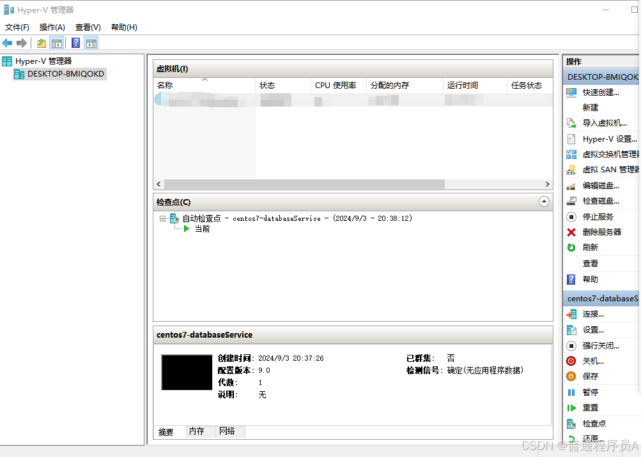Select blurred virtual machine row in list

click(x=353, y=100)
